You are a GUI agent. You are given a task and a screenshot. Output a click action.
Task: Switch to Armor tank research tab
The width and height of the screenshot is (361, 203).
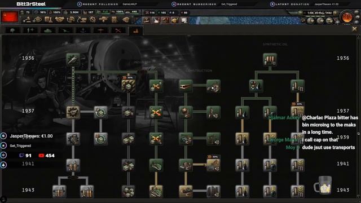(47, 30)
